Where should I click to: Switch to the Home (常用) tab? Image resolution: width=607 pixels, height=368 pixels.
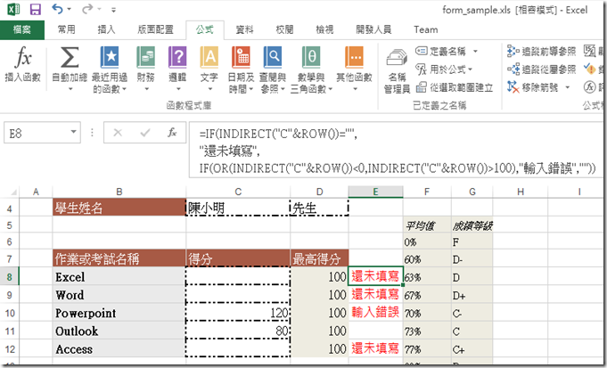tap(66, 29)
